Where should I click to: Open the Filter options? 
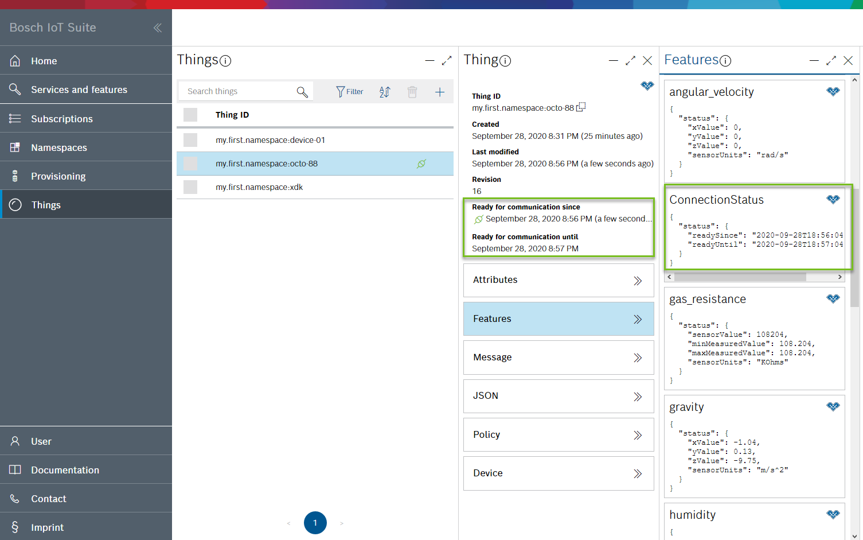tap(350, 92)
